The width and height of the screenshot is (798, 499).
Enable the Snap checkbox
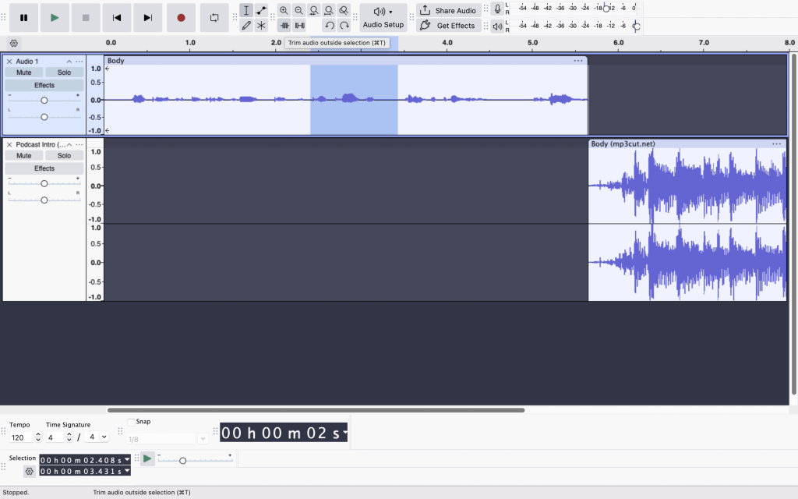pos(131,422)
